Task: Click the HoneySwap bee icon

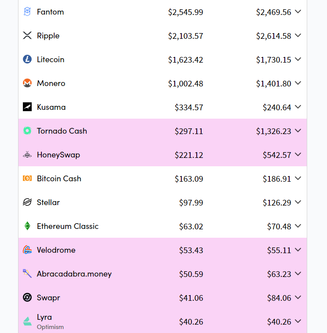Action: tap(27, 155)
